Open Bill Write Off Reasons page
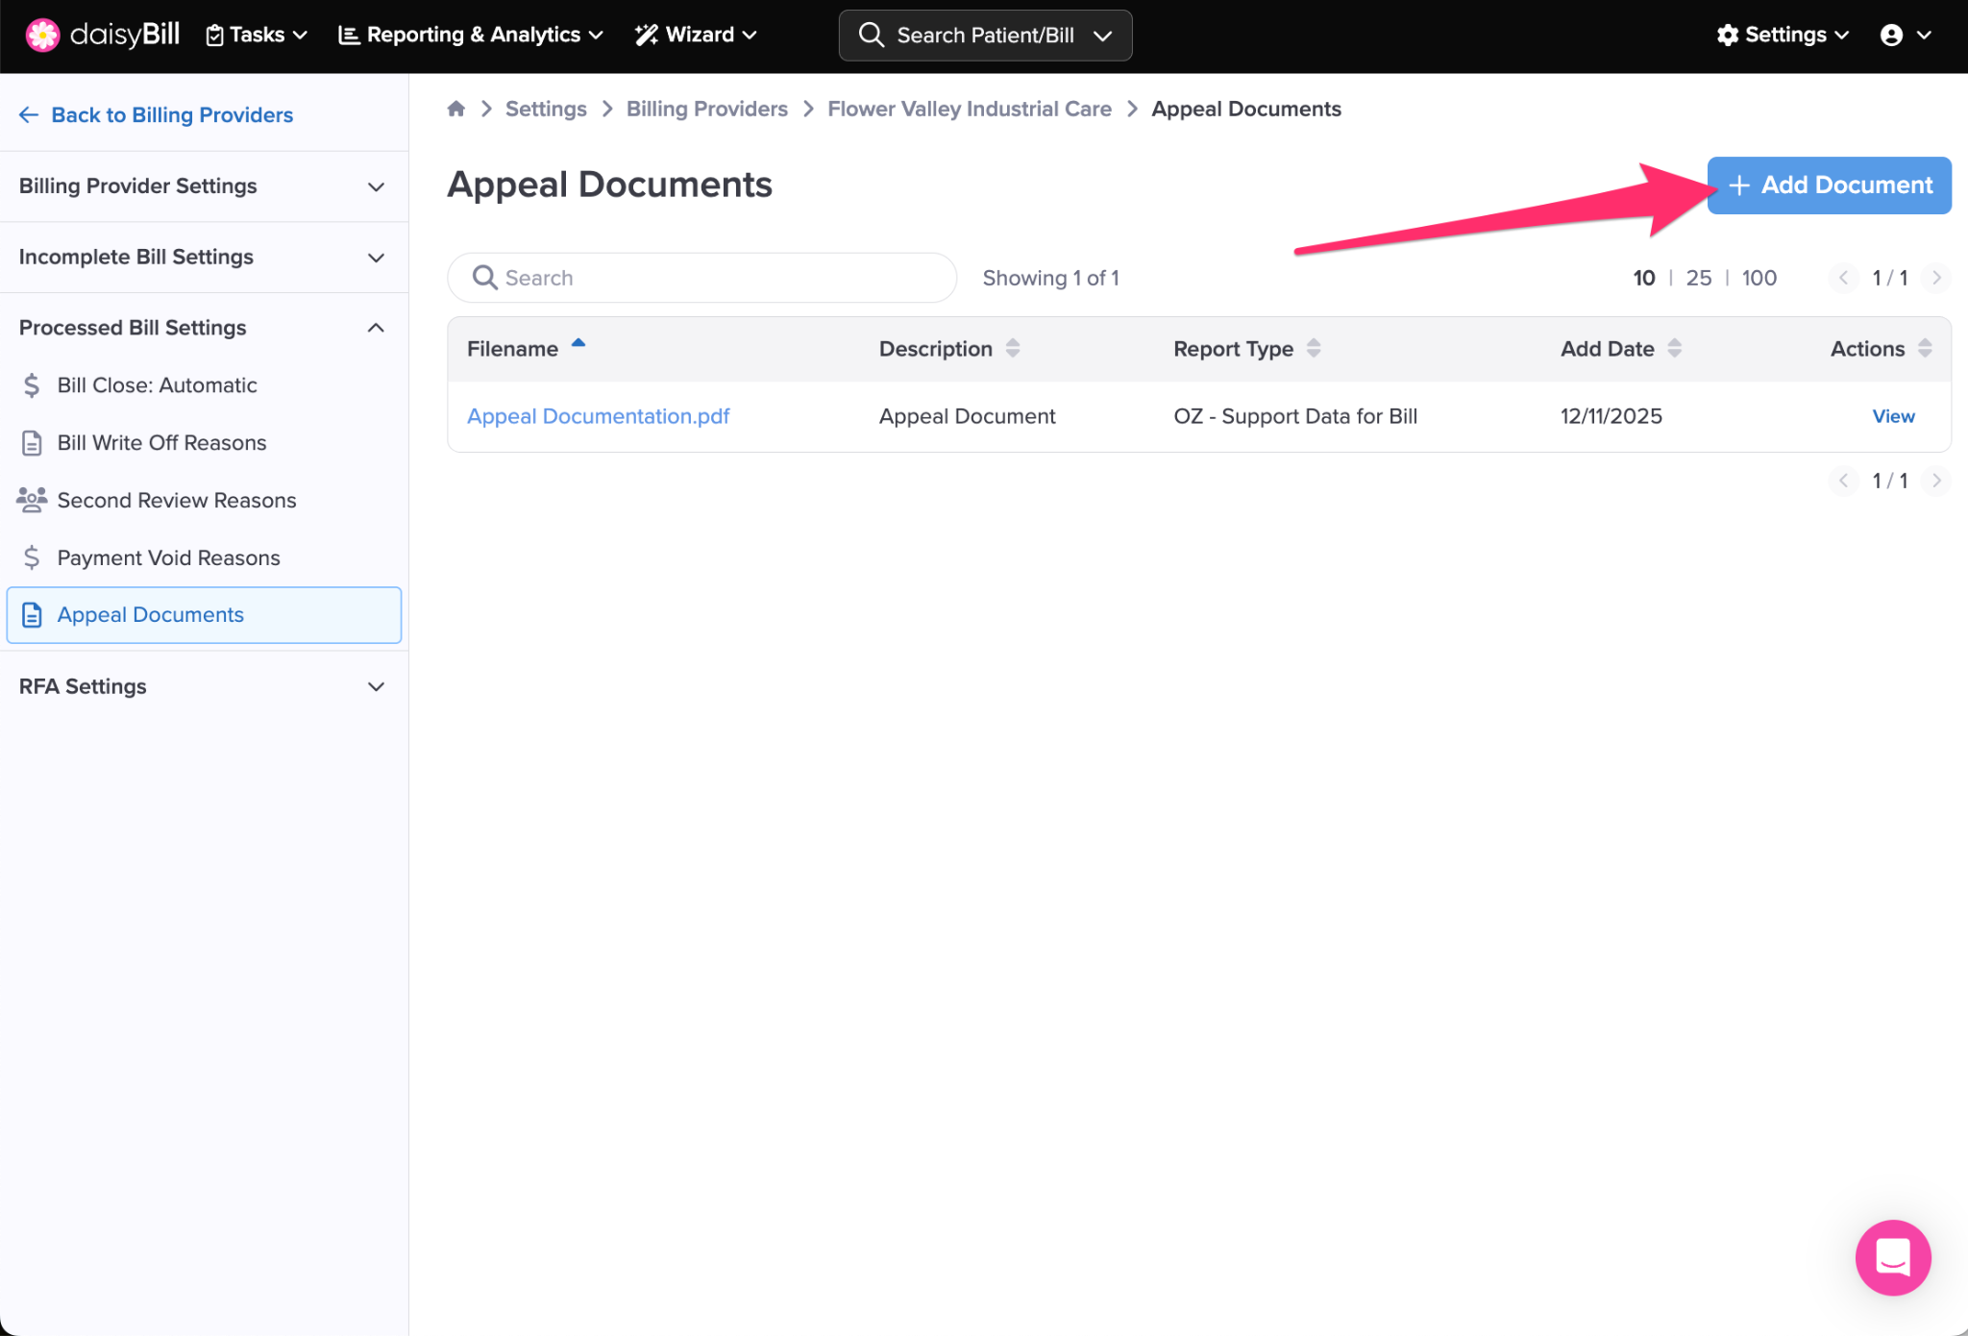 [161, 443]
